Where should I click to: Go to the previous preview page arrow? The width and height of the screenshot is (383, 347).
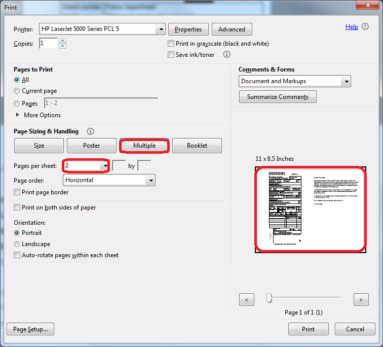pos(246,299)
